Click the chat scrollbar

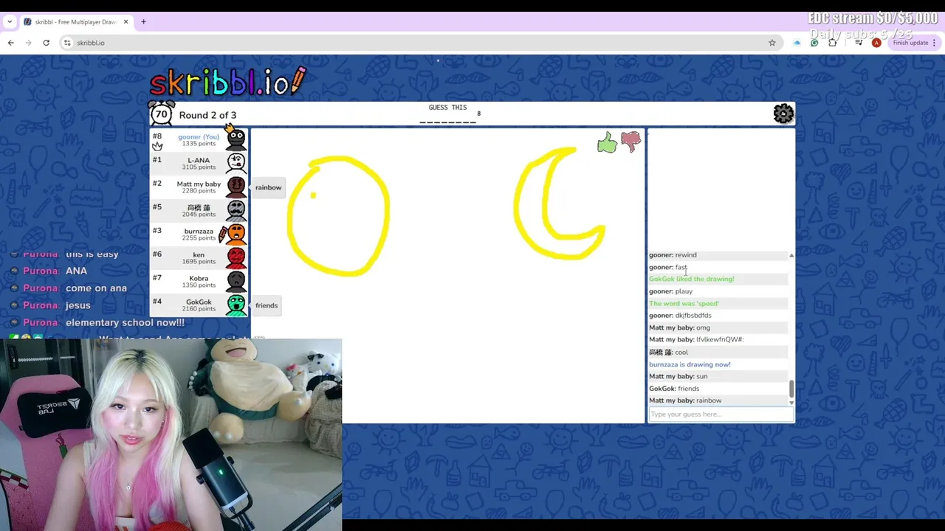[x=791, y=388]
